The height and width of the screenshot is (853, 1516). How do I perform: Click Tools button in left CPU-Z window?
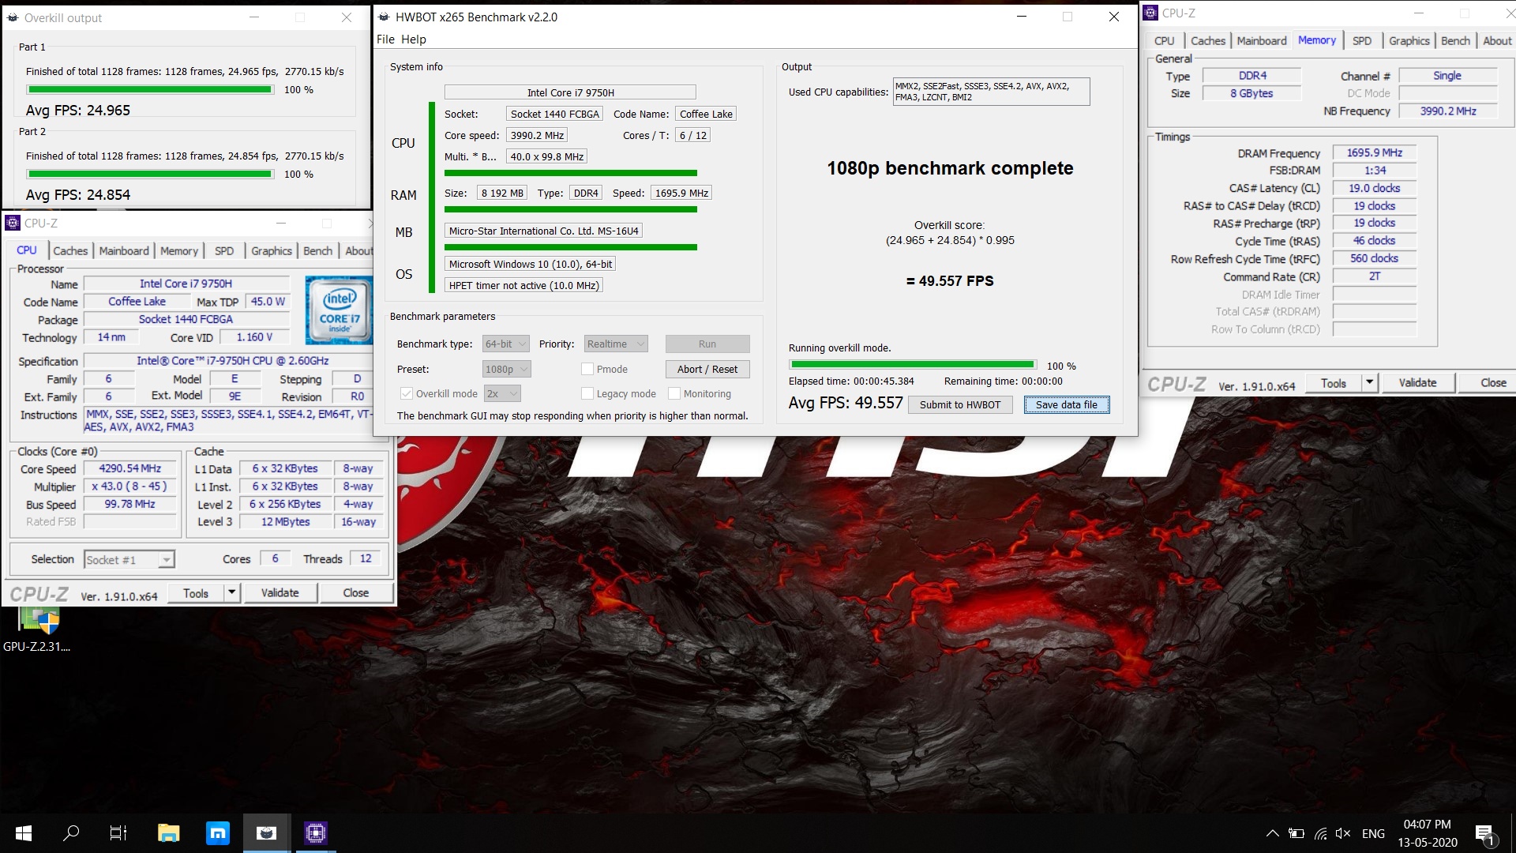coord(196,592)
